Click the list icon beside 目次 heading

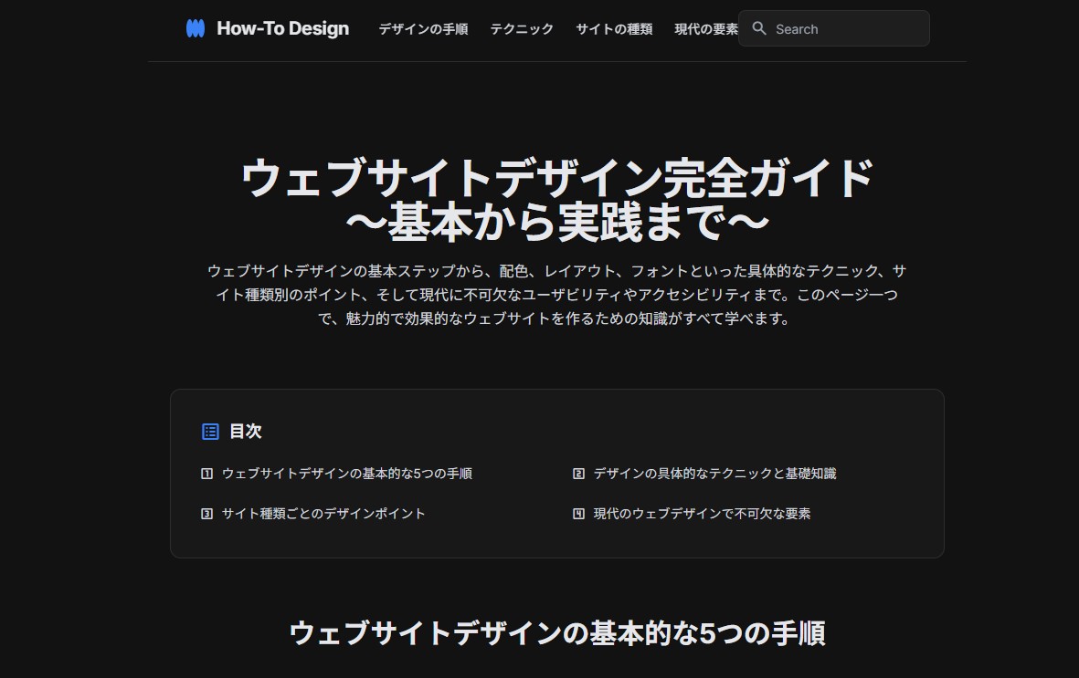210,431
